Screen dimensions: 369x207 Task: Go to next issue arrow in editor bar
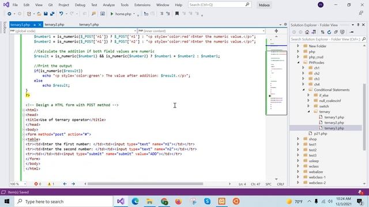(73, 184)
